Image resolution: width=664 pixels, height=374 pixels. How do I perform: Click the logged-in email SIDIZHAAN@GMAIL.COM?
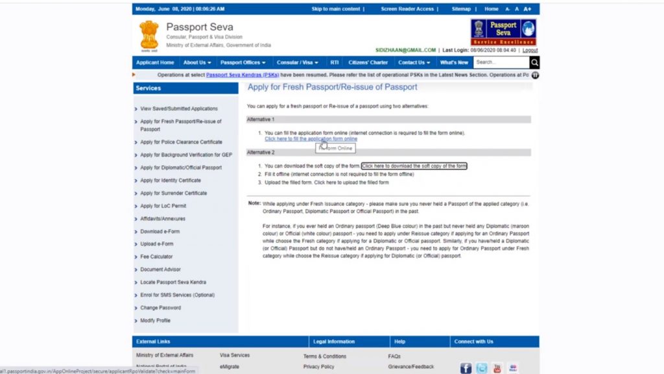coord(406,50)
